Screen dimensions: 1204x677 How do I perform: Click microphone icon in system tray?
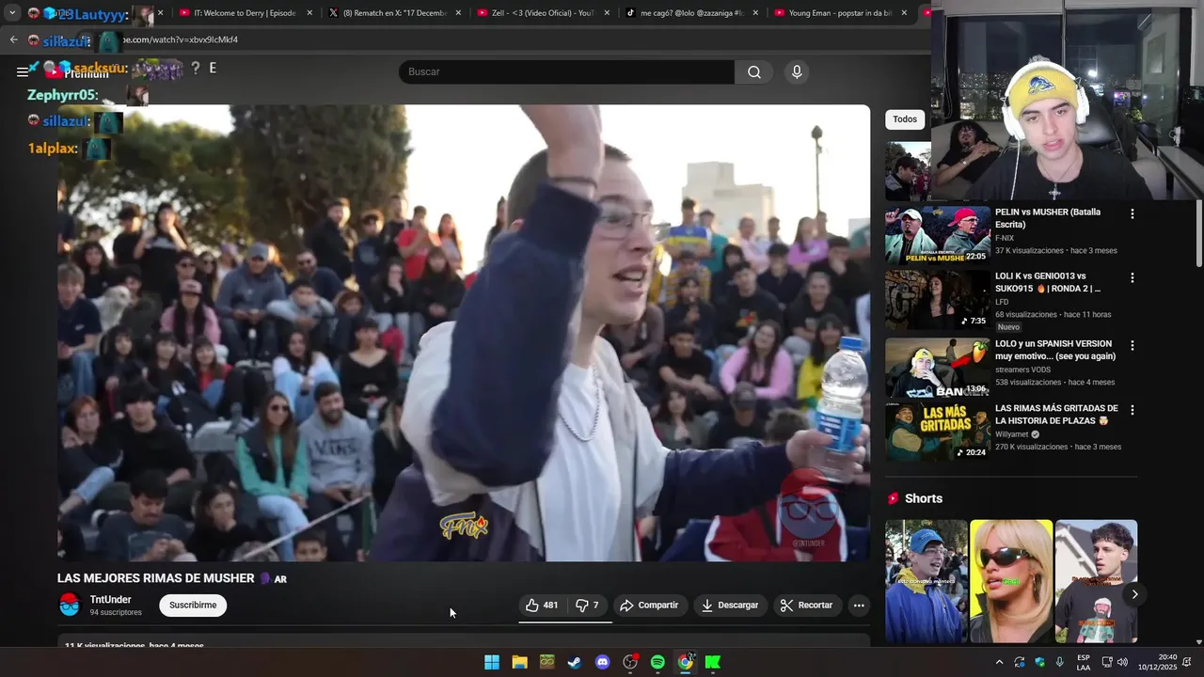click(x=1060, y=662)
